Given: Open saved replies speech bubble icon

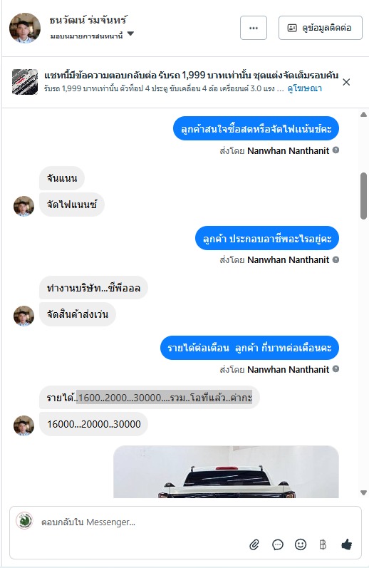Looking at the screenshot, I should 277,544.
